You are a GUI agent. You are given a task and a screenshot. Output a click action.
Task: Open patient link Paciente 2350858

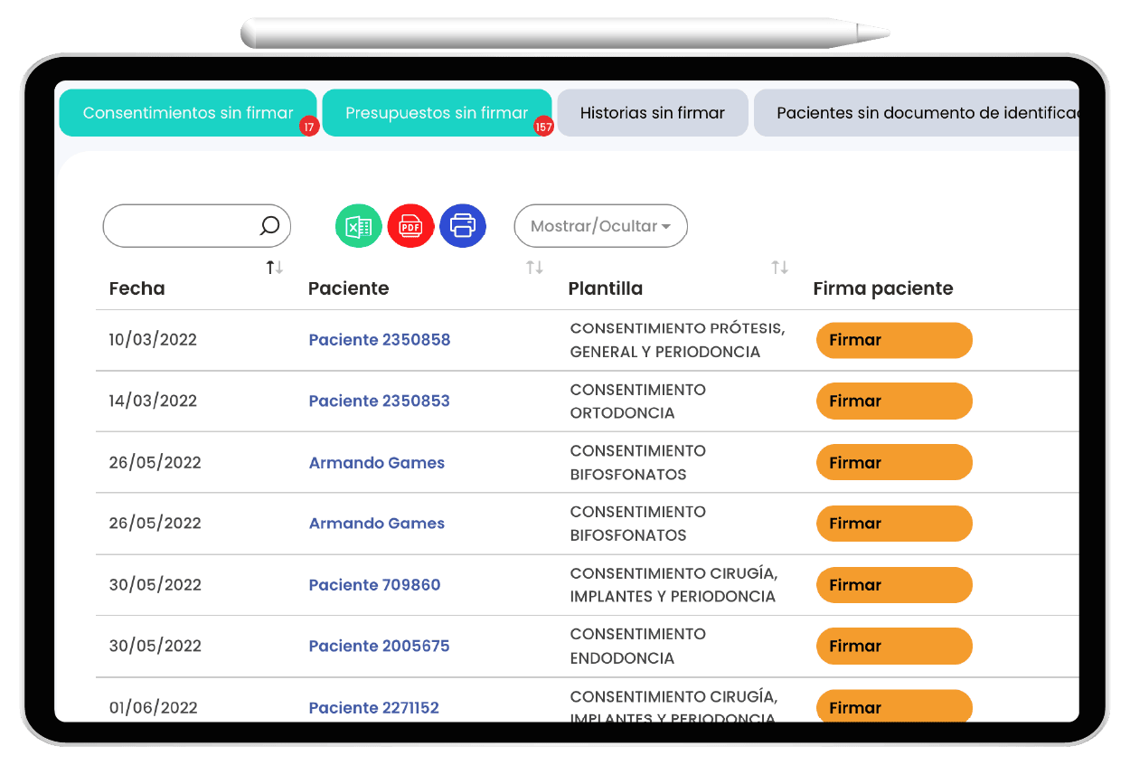[x=380, y=340]
